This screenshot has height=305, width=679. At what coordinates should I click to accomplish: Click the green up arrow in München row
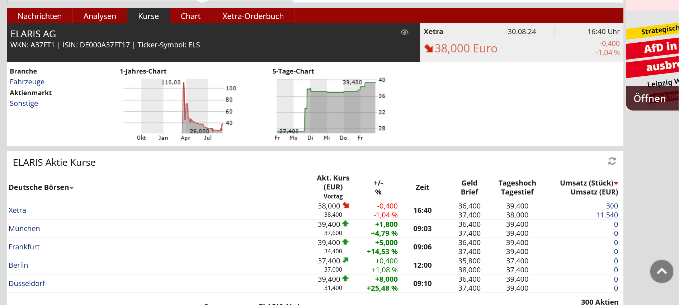(345, 224)
